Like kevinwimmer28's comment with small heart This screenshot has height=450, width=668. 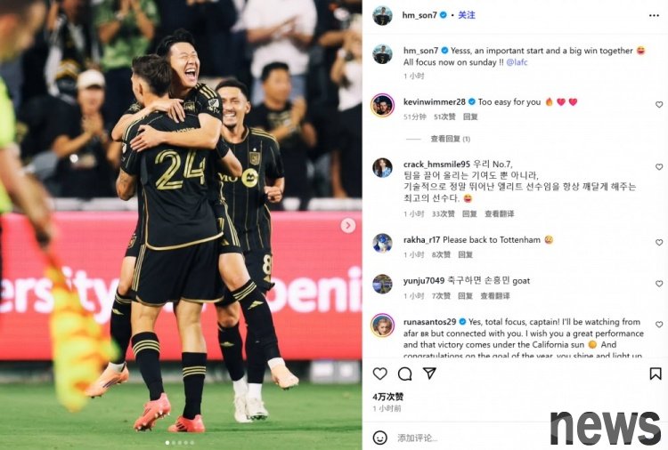(659, 105)
